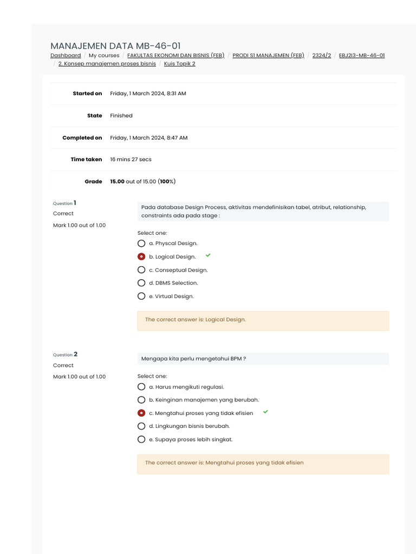
Task: Pick the d. DBMS Selection option
Action: point(141,283)
